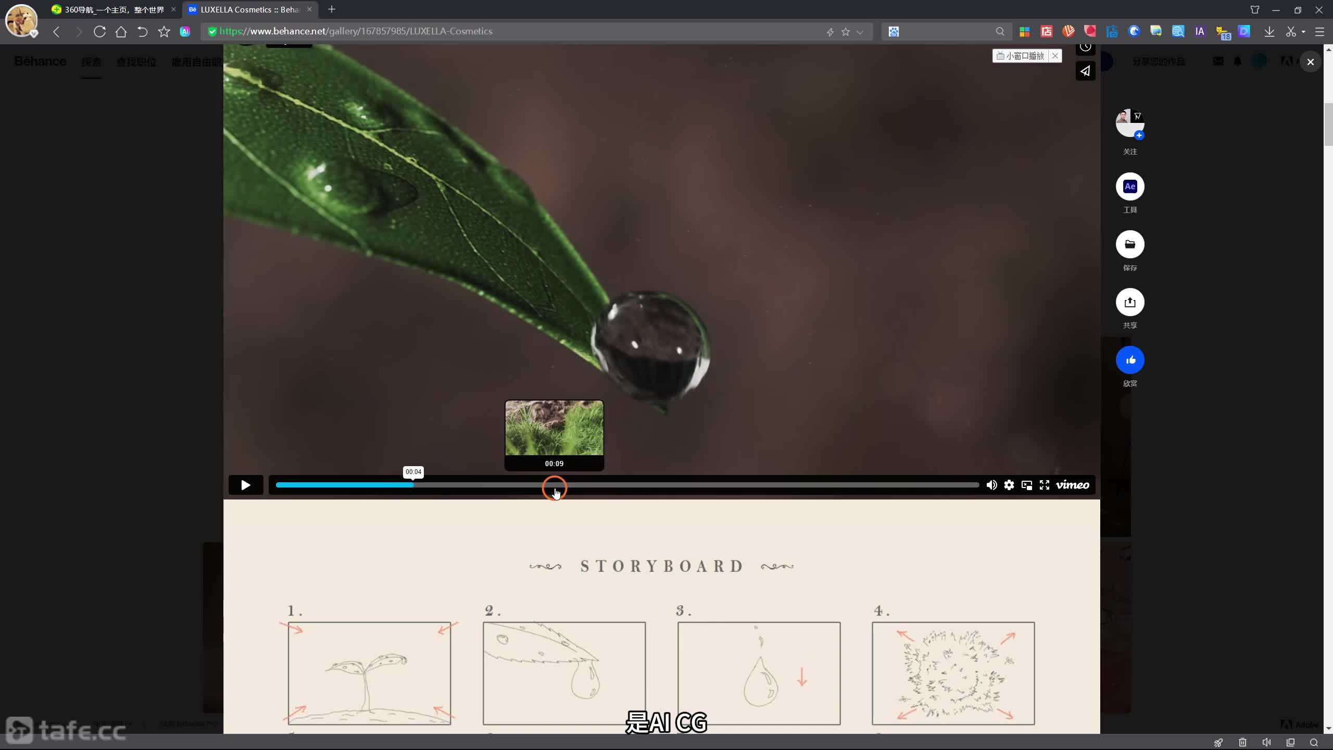Open the AI assistant toolbar icon
This screenshot has width=1333, height=750.
(x=185, y=32)
